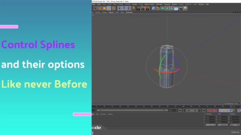241x135 pixels.
Task: Open the viewport Cameras menu
Action: tap(98, 12)
